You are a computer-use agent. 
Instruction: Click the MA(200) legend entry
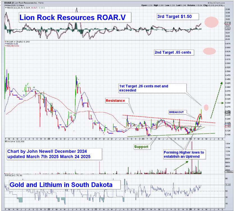click(12, 46)
